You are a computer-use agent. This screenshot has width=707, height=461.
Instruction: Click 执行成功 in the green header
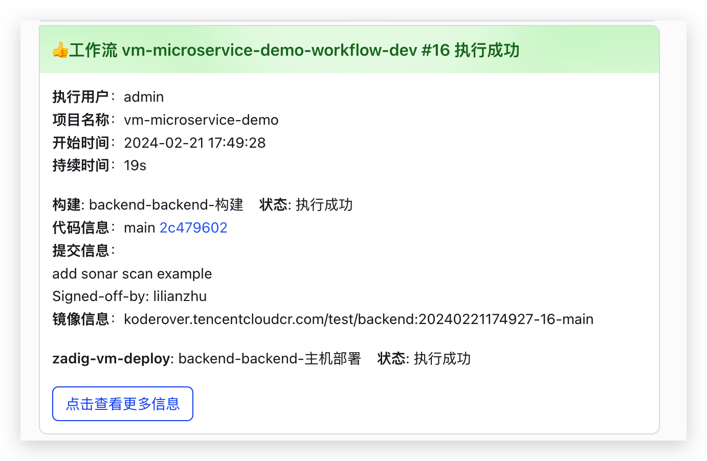(487, 50)
